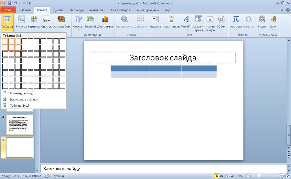Open Customize Quick Access Toolbar dropdown
The width and height of the screenshot is (291, 179).
(x=30, y=3)
